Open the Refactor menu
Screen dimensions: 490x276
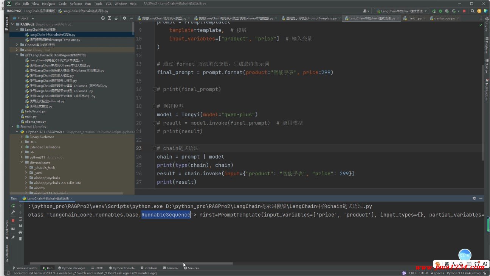coord(76,4)
